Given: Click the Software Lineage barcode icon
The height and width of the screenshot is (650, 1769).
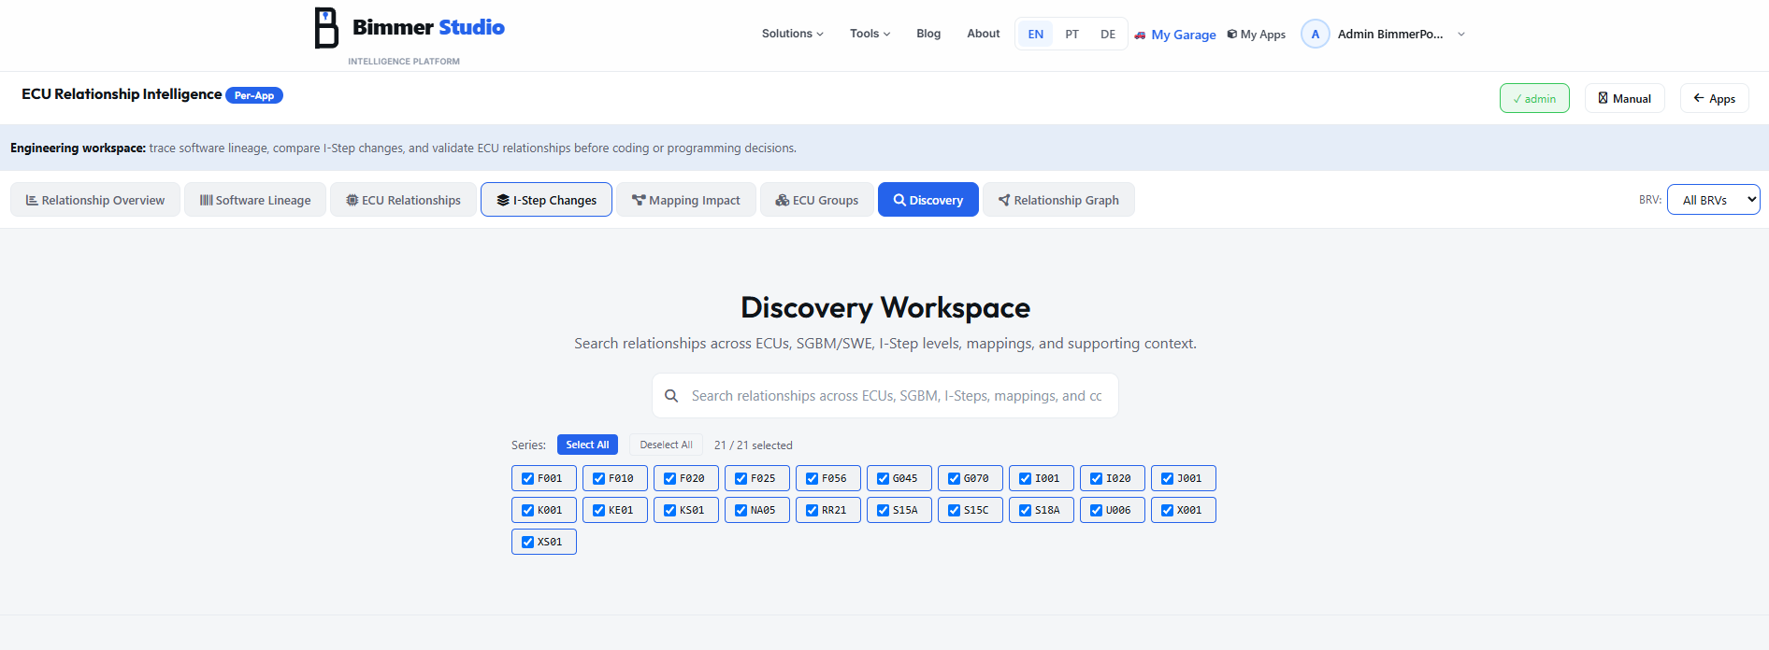Looking at the screenshot, I should click(207, 200).
